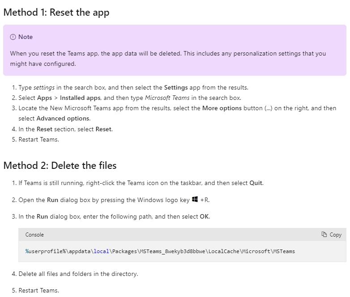Click the Console label above the code

(x=34, y=235)
